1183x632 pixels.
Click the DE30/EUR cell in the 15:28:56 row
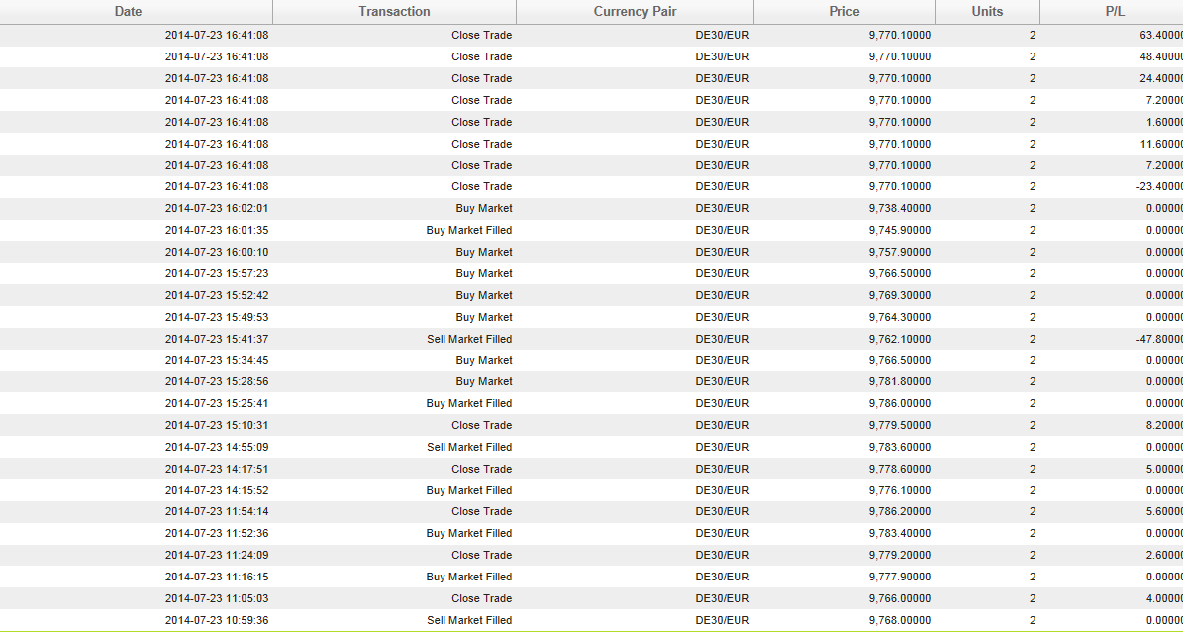722,382
